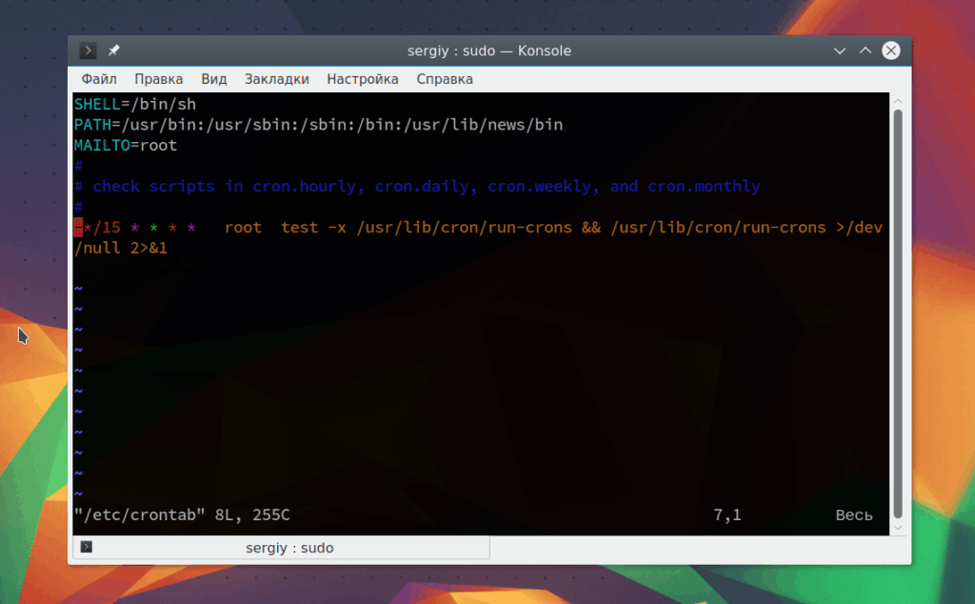Click the terminal icon on the bottom tab

(87, 547)
